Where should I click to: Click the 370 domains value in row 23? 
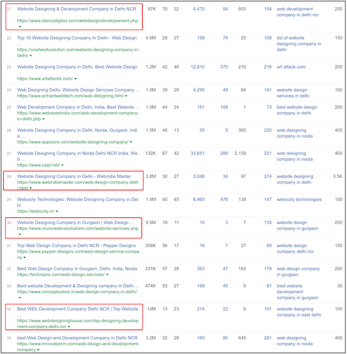(224, 67)
